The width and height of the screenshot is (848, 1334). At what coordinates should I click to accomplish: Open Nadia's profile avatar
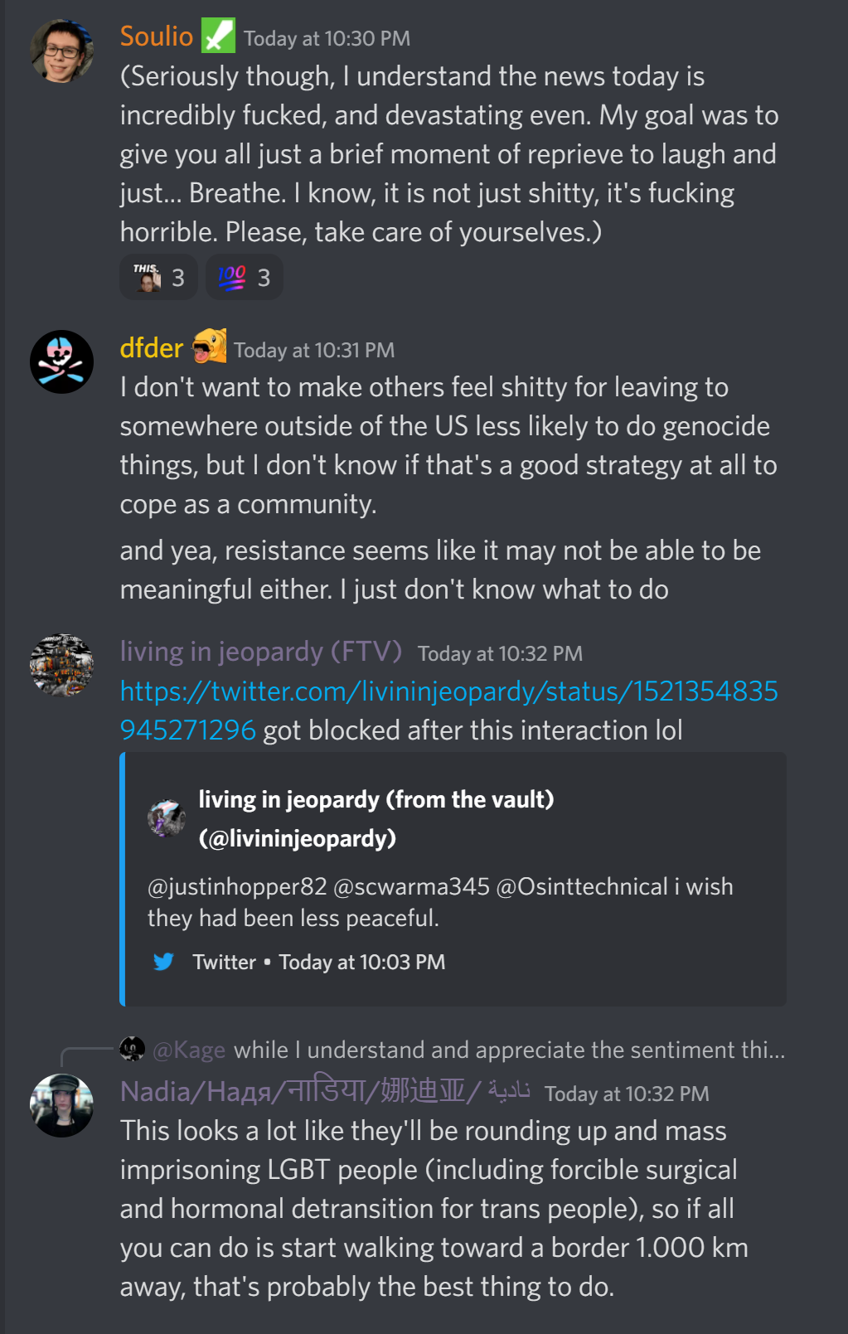(61, 1106)
